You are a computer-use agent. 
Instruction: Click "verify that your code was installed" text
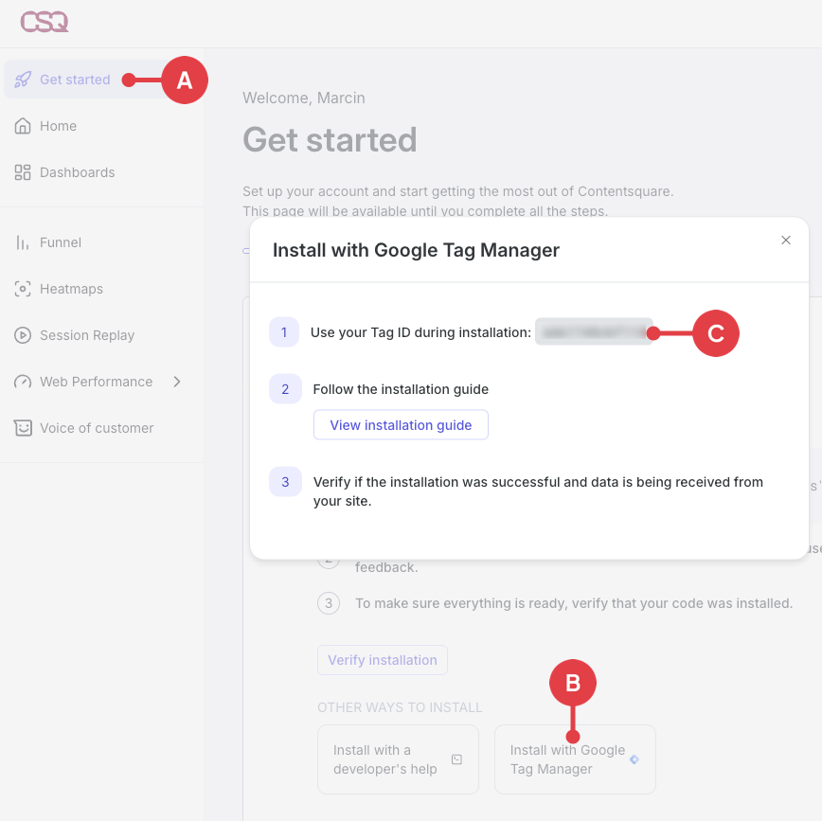(x=682, y=603)
